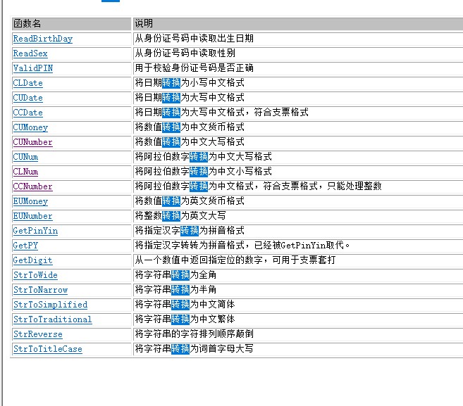Open the ReadBirthDay function link
The image size is (463, 406).
click(x=43, y=39)
